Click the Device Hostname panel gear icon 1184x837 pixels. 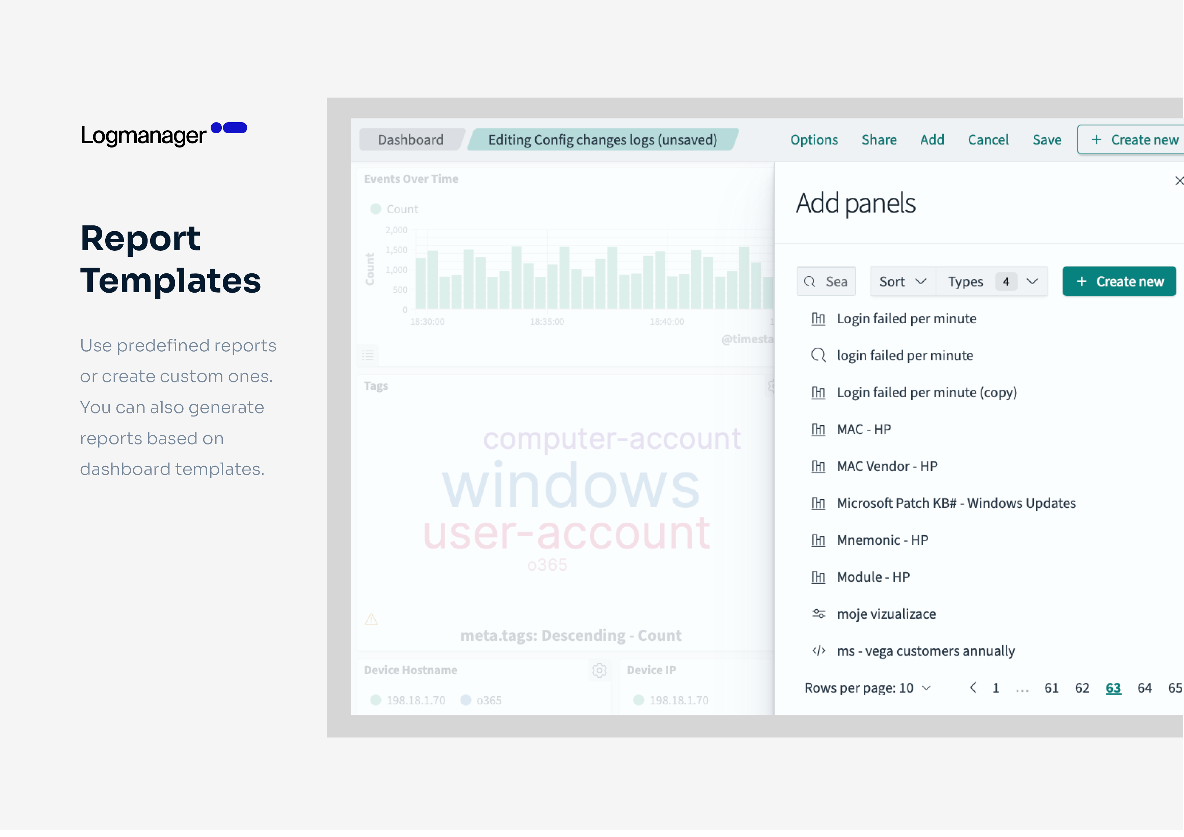point(599,670)
